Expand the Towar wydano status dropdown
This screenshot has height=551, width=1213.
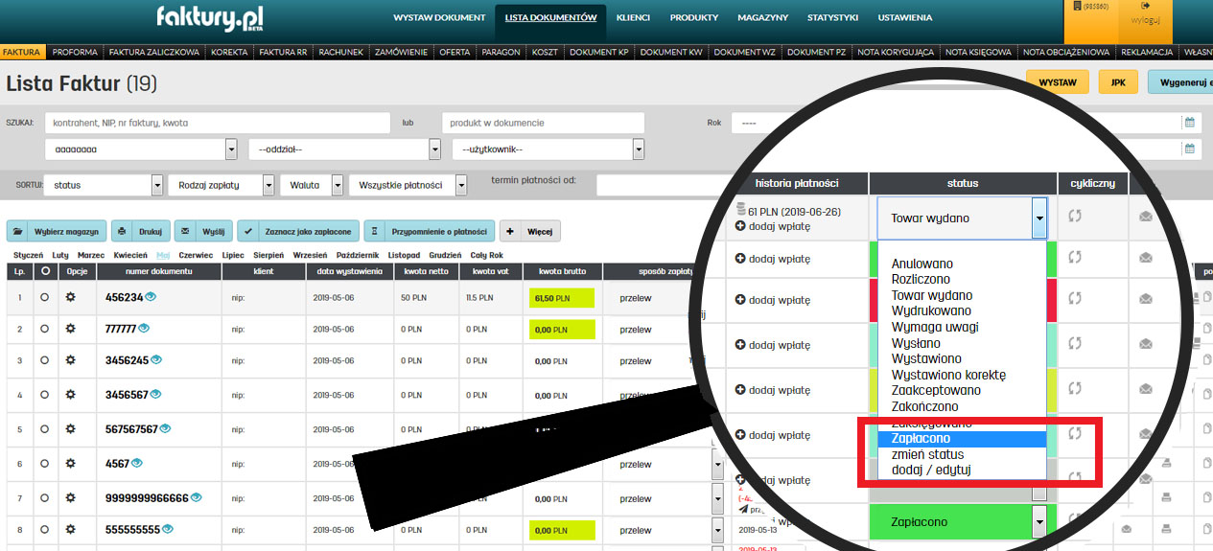click(1038, 218)
